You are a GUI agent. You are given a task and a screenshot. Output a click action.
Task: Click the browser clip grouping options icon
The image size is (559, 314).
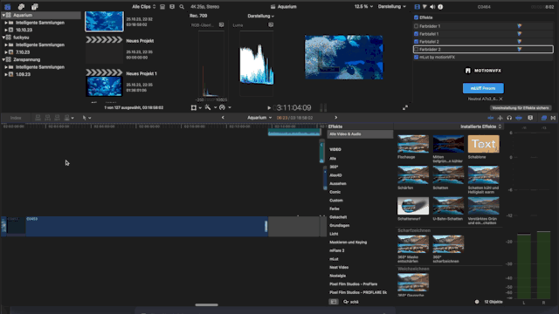pos(172,7)
